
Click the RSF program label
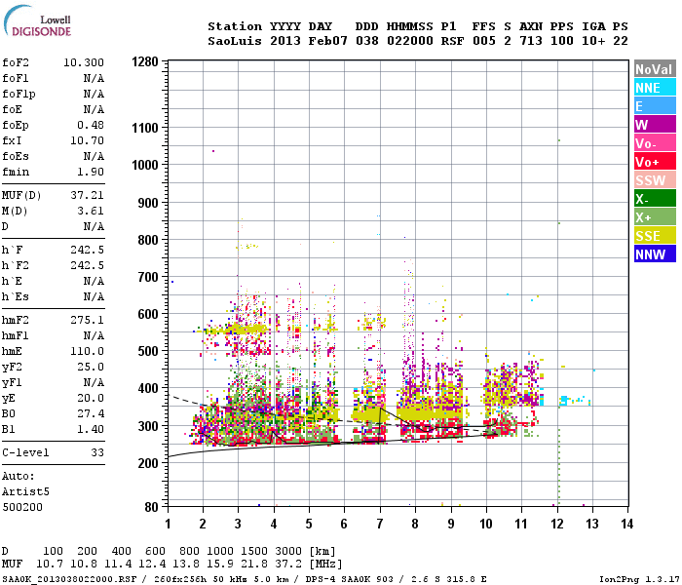click(452, 41)
